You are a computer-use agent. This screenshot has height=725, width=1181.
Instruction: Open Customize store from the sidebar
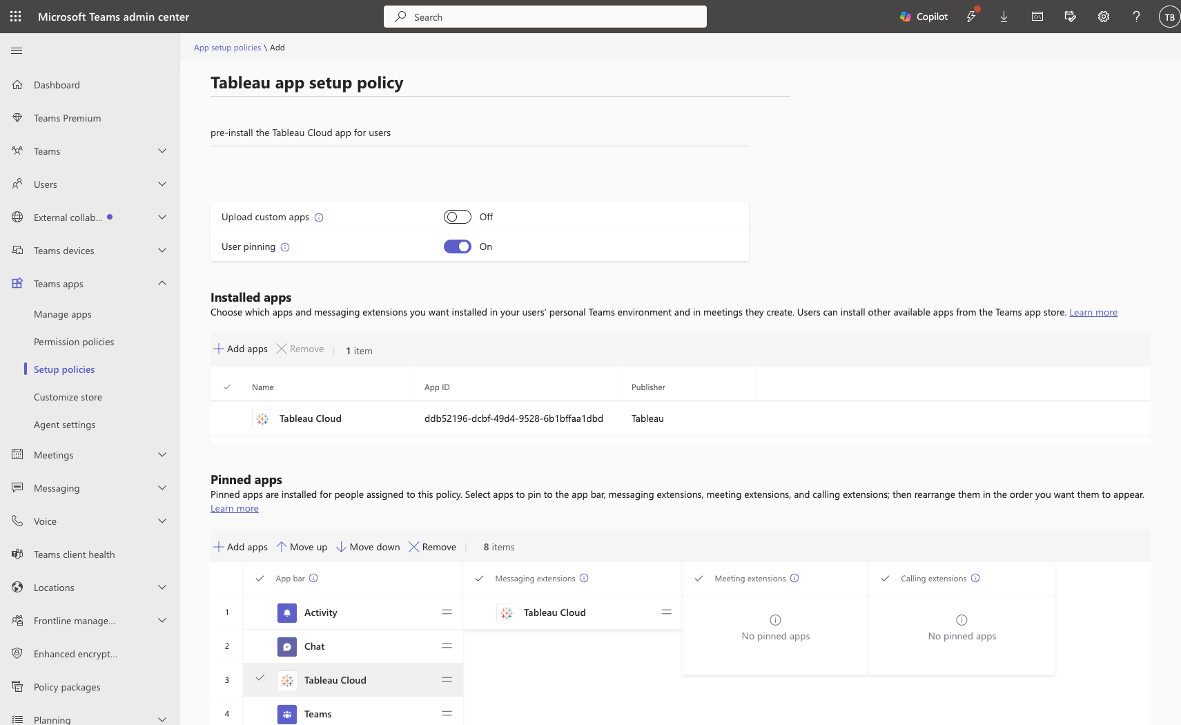(x=68, y=396)
